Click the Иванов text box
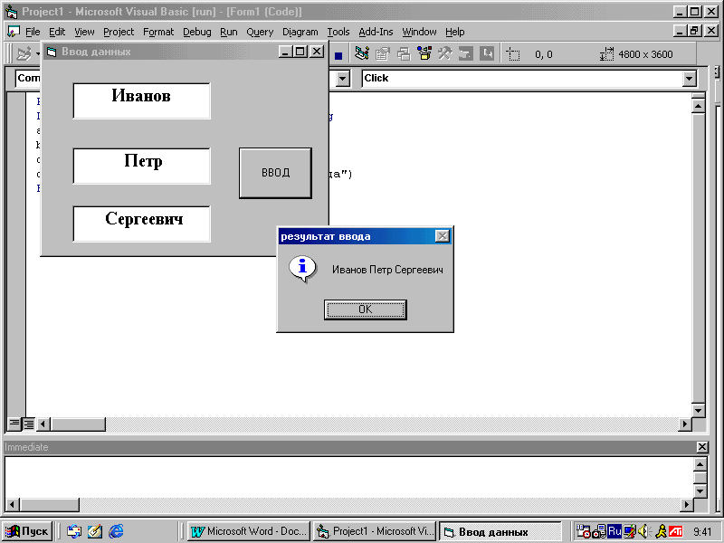 [142, 101]
